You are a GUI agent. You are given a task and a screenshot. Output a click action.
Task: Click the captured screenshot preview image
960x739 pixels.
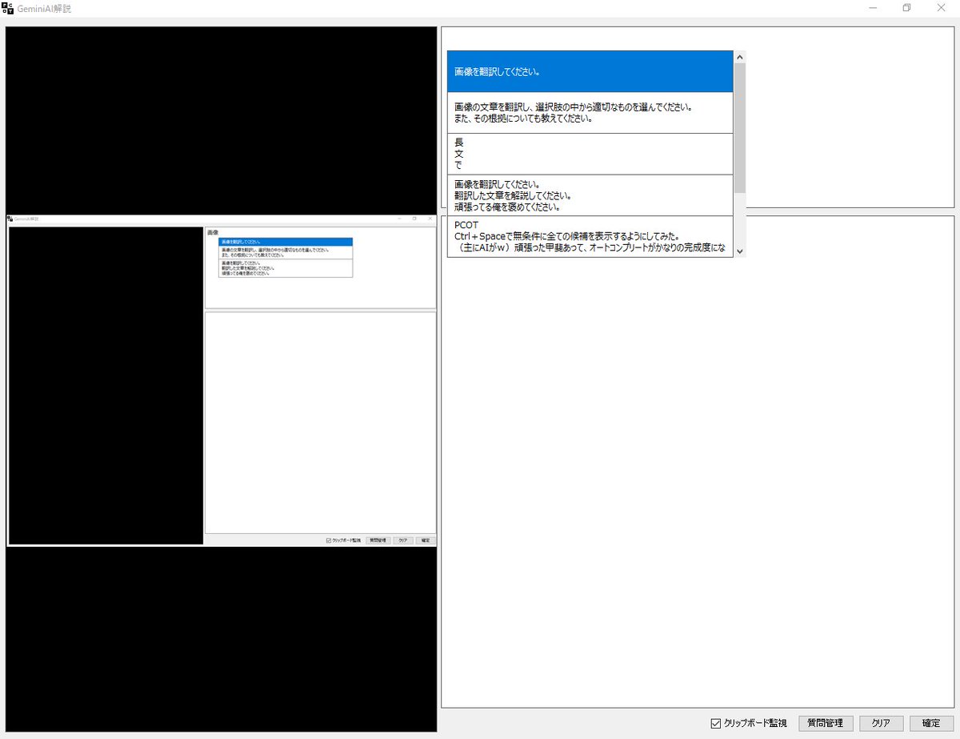coord(222,379)
